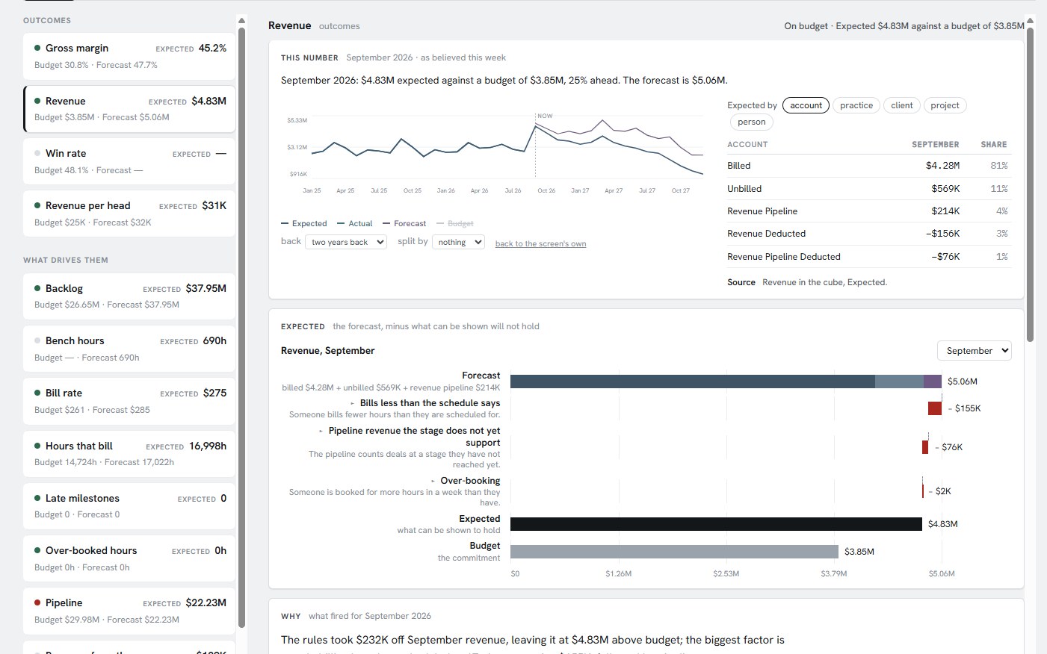Toggle the Expected series in legend
The image size is (1047, 654).
[x=304, y=223]
